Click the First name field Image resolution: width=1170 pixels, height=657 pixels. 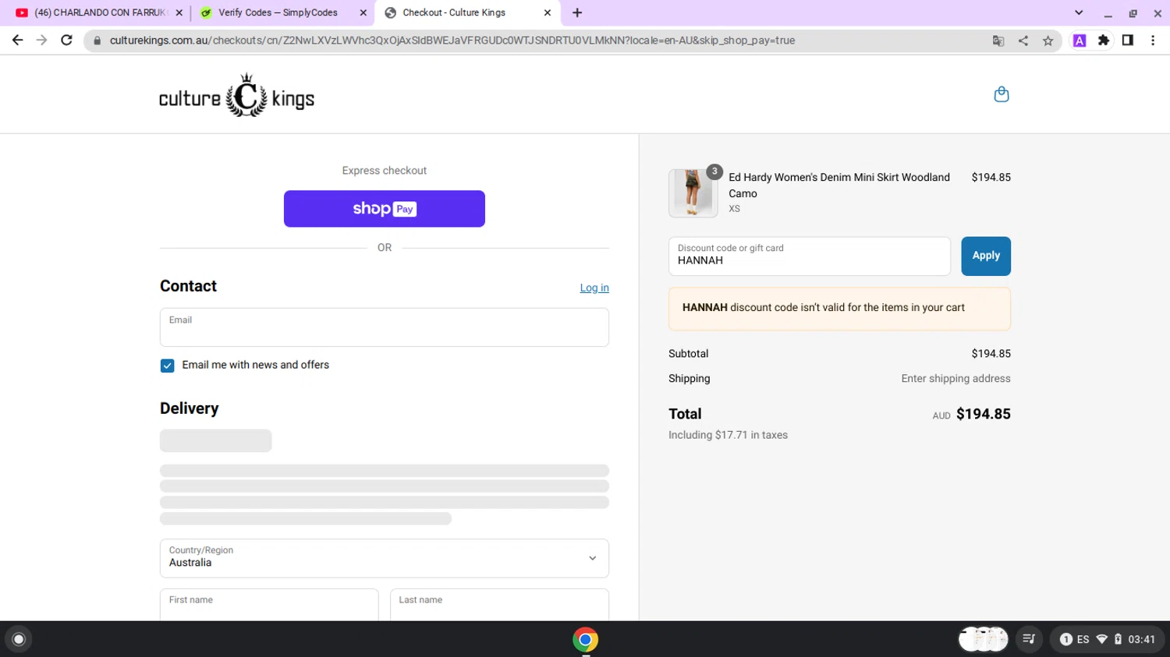click(269, 605)
